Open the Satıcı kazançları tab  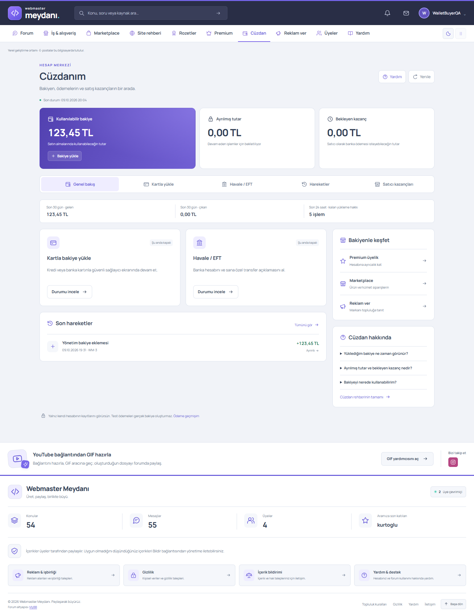click(394, 184)
